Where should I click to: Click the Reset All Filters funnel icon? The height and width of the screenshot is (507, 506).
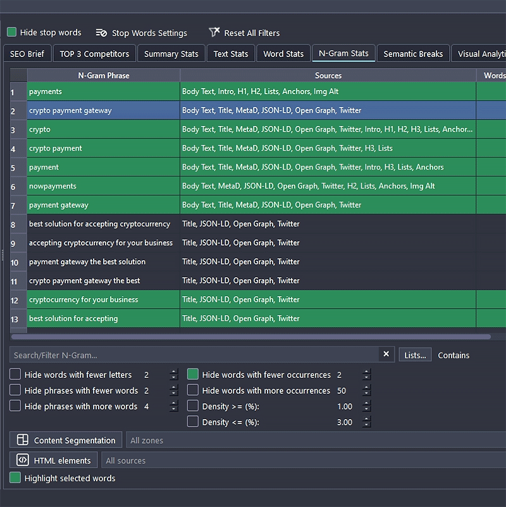click(214, 33)
